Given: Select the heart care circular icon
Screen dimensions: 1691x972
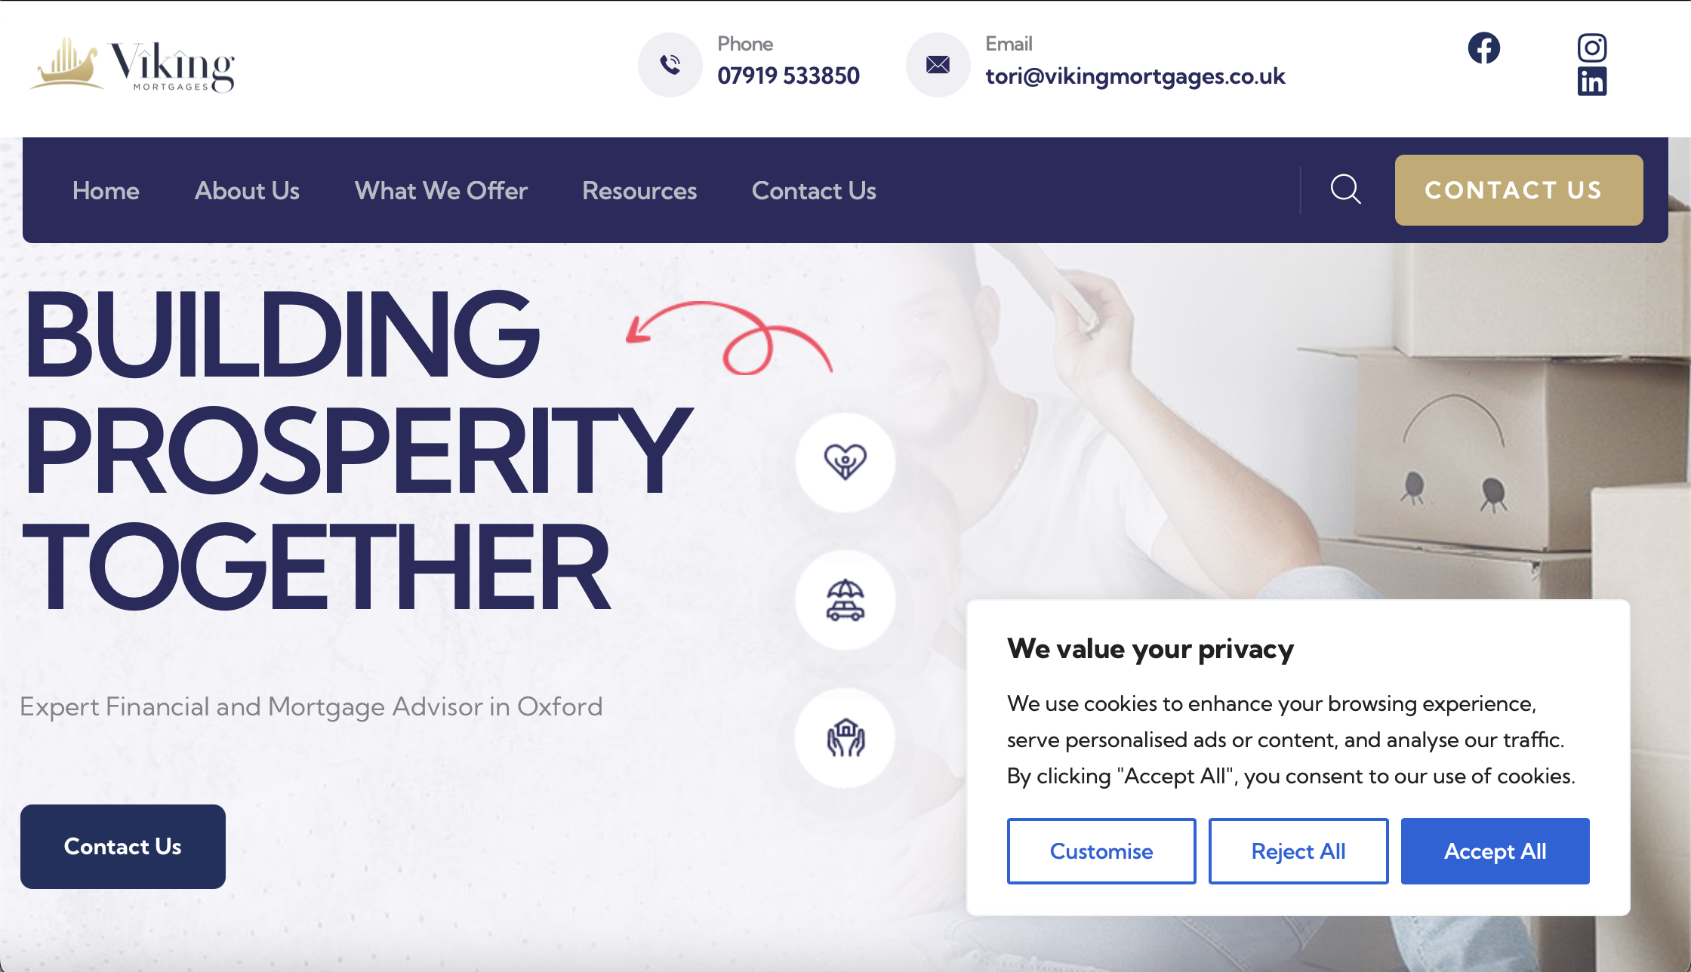Looking at the screenshot, I should pyautogui.click(x=845, y=462).
